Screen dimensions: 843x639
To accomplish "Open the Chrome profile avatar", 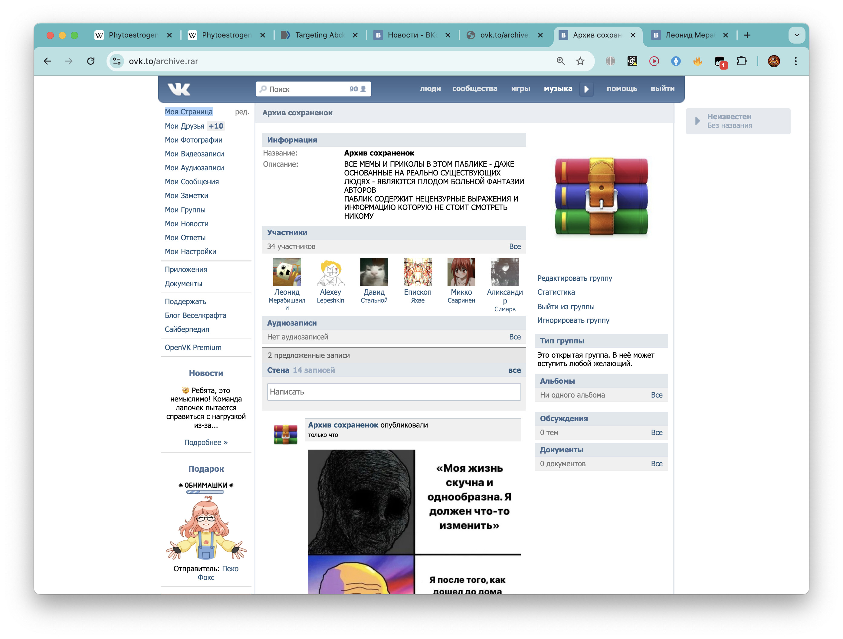I will click(774, 61).
